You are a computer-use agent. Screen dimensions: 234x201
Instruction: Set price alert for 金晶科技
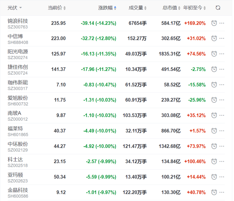tap(214, 192)
